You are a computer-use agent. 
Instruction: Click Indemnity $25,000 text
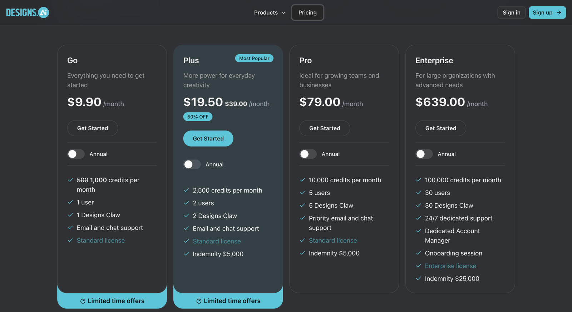coord(452,278)
